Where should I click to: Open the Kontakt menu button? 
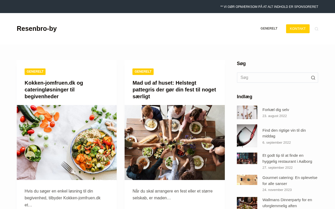point(298,29)
